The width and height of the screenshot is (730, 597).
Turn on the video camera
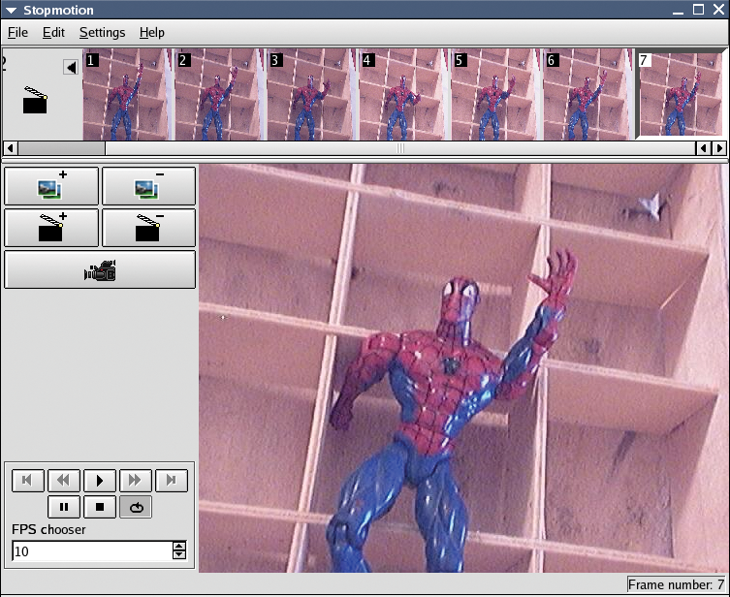coord(100,269)
